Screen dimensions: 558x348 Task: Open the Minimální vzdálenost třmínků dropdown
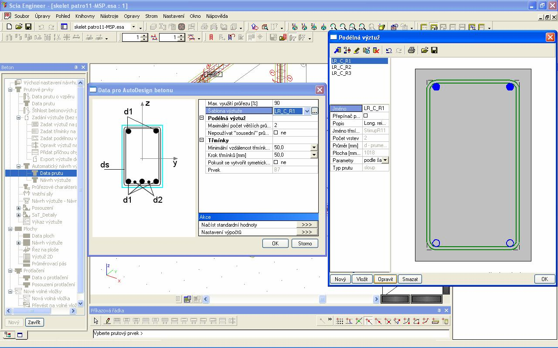point(314,147)
